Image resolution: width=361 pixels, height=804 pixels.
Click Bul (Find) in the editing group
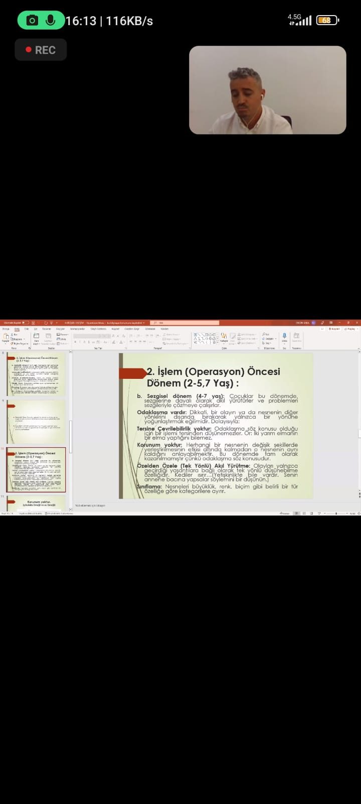266,335
